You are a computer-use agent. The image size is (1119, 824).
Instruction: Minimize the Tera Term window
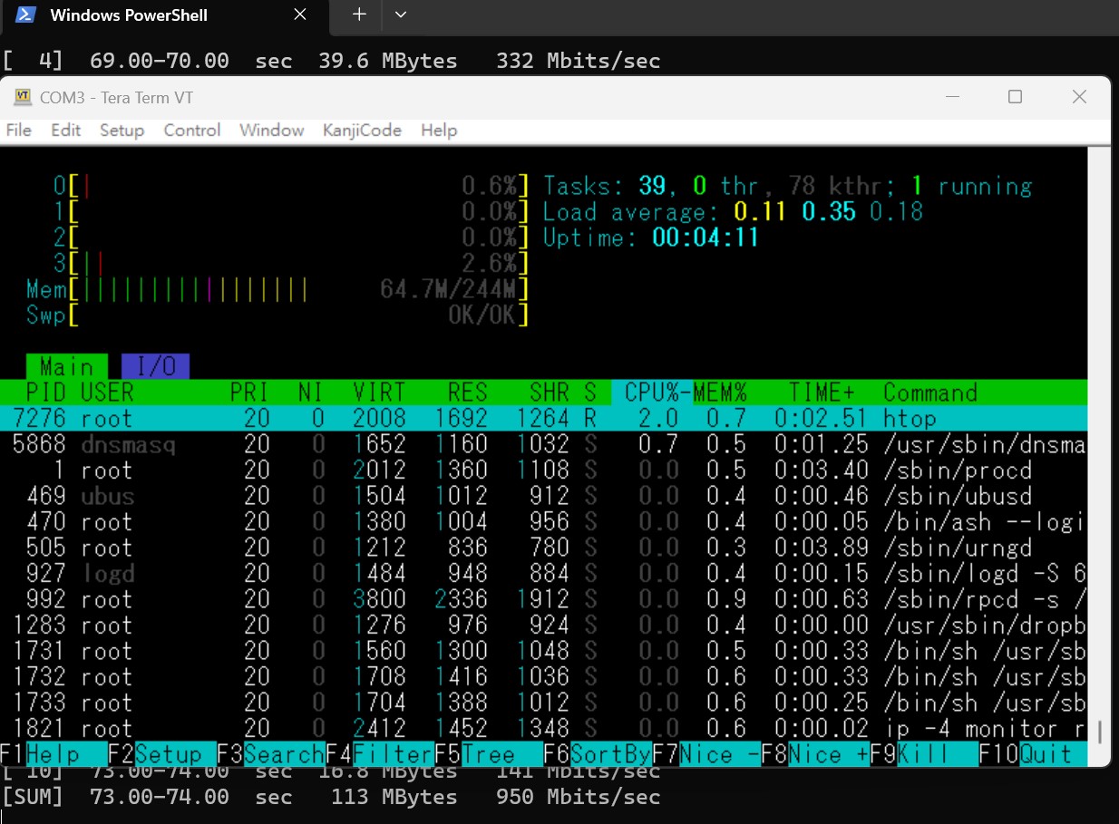pos(951,97)
